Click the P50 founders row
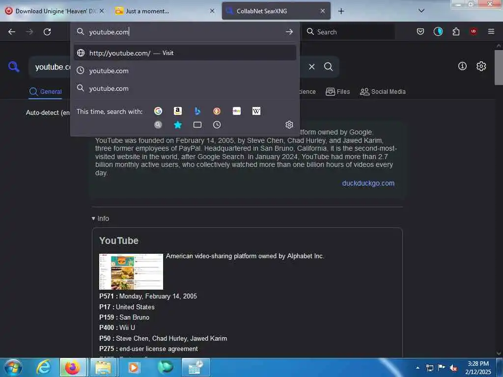Viewport: 503px width, 377px height. pos(163,339)
